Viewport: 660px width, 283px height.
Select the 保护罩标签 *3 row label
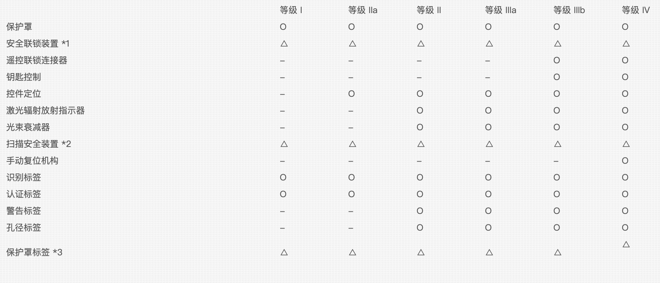point(34,252)
